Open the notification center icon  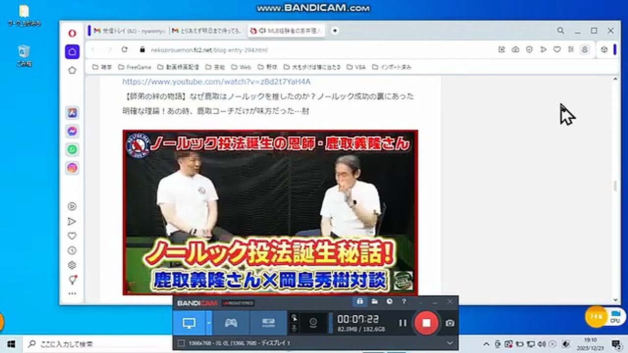pos(616,344)
